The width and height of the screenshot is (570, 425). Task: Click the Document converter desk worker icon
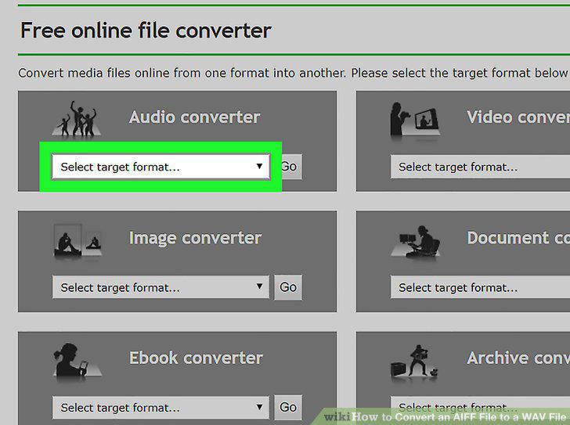[416, 241]
